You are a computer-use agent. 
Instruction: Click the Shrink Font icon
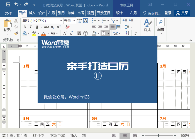pos(71,33)
